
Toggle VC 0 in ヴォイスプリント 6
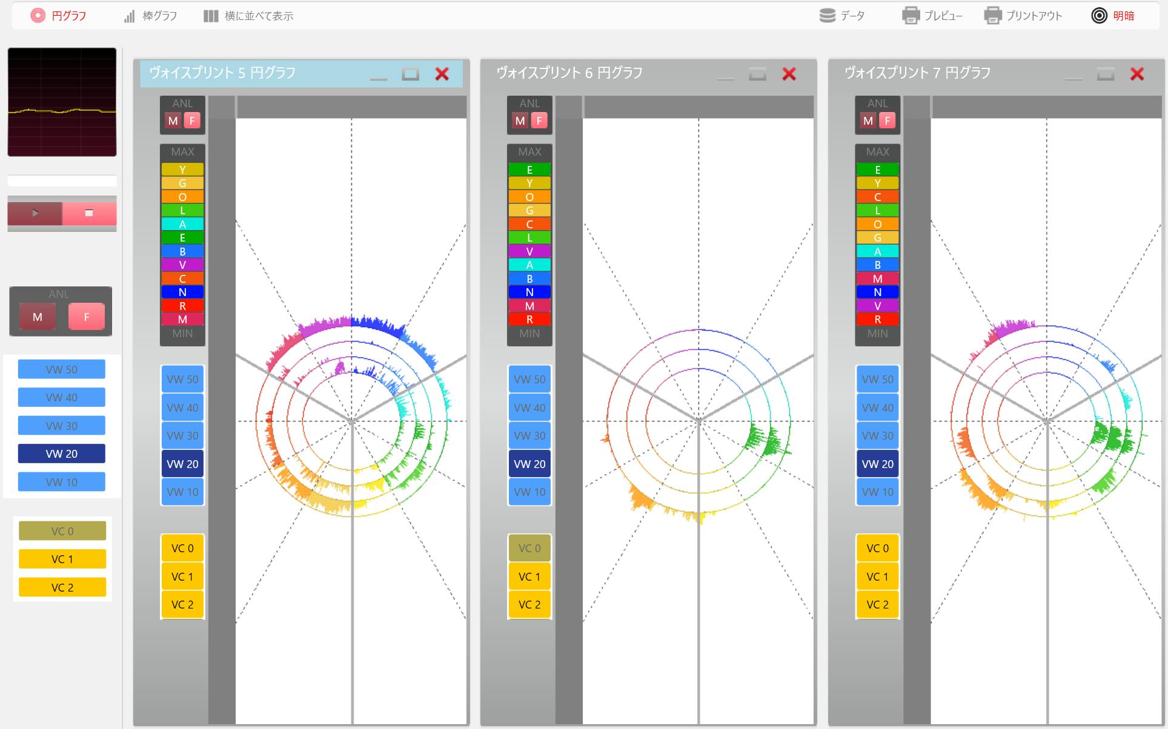529,548
